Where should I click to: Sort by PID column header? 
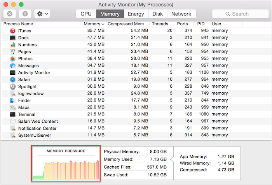pyautogui.click(x=202, y=24)
